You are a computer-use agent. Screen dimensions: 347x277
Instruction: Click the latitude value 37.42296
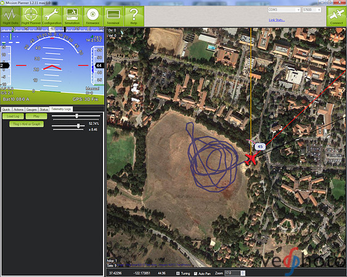coord(115,273)
